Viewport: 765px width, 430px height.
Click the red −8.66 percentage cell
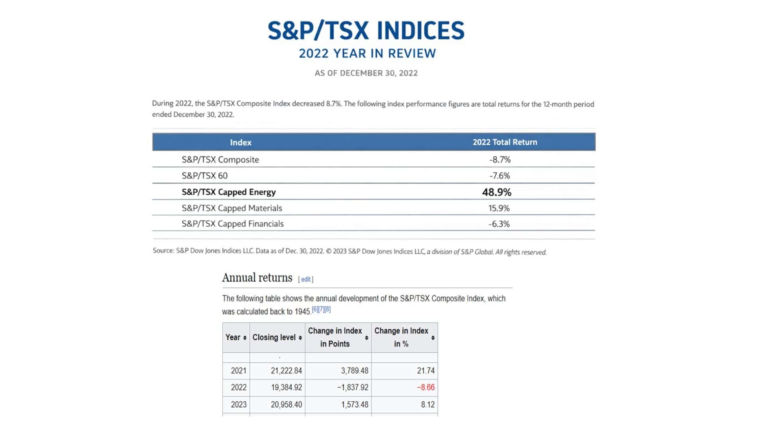coord(426,387)
